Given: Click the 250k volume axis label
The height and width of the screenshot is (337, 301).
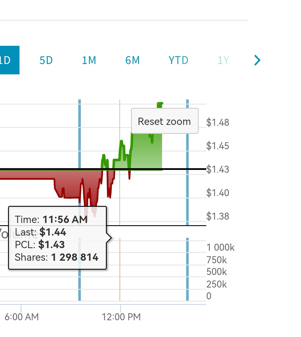Looking at the screenshot, I should pos(217,284).
